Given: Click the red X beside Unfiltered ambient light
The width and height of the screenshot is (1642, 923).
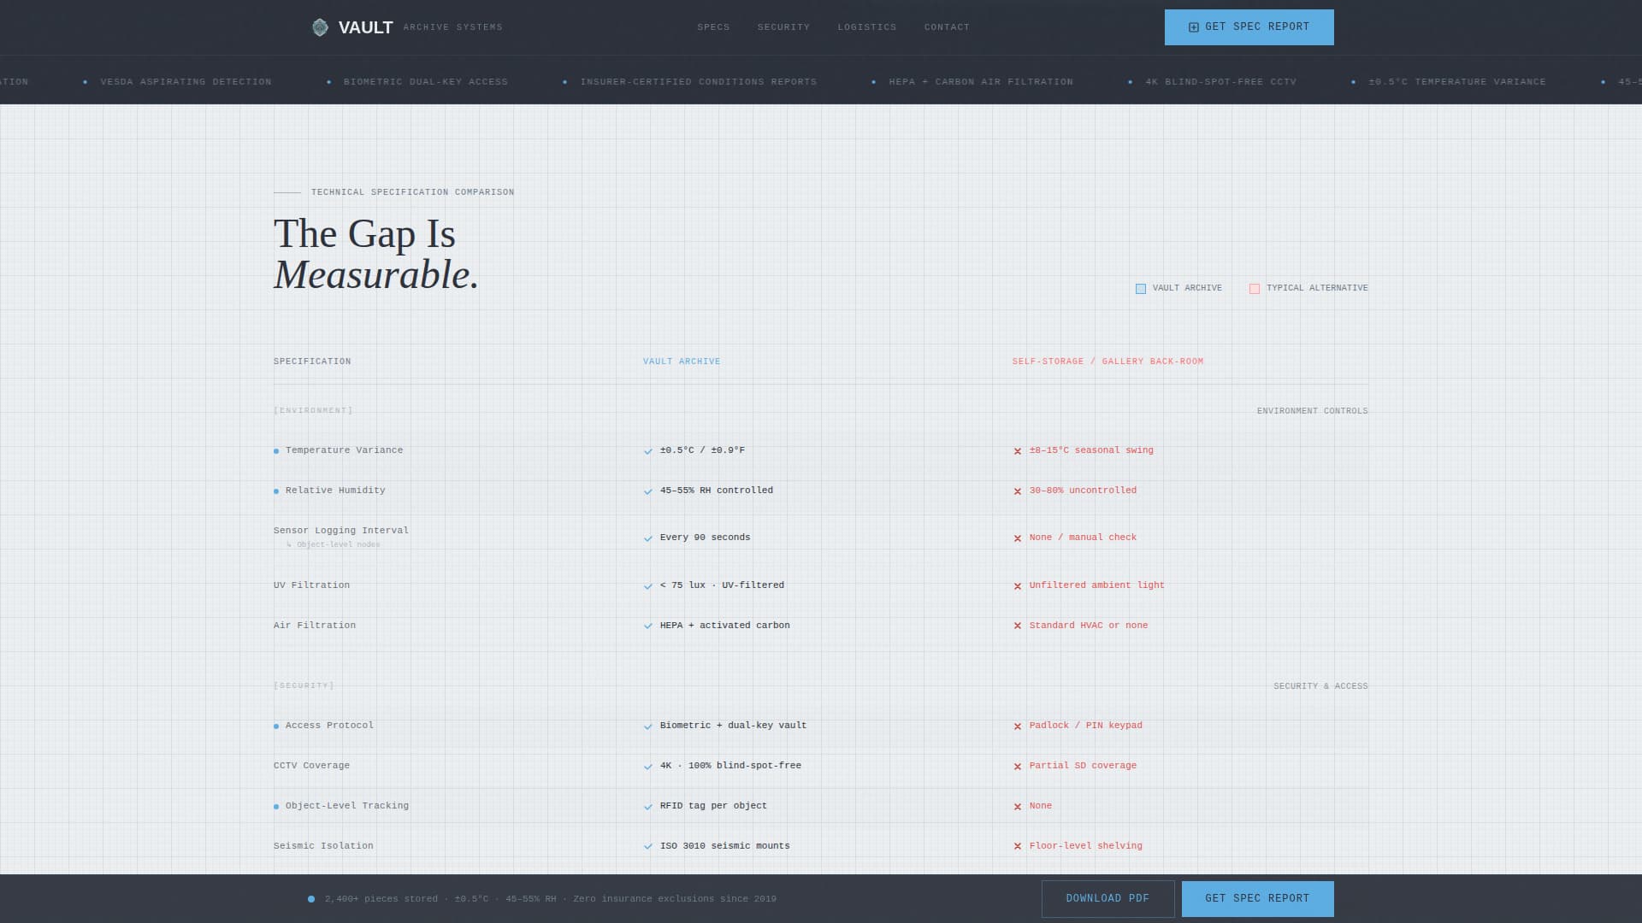Looking at the screenshot, I should (x=1018, y=586).
